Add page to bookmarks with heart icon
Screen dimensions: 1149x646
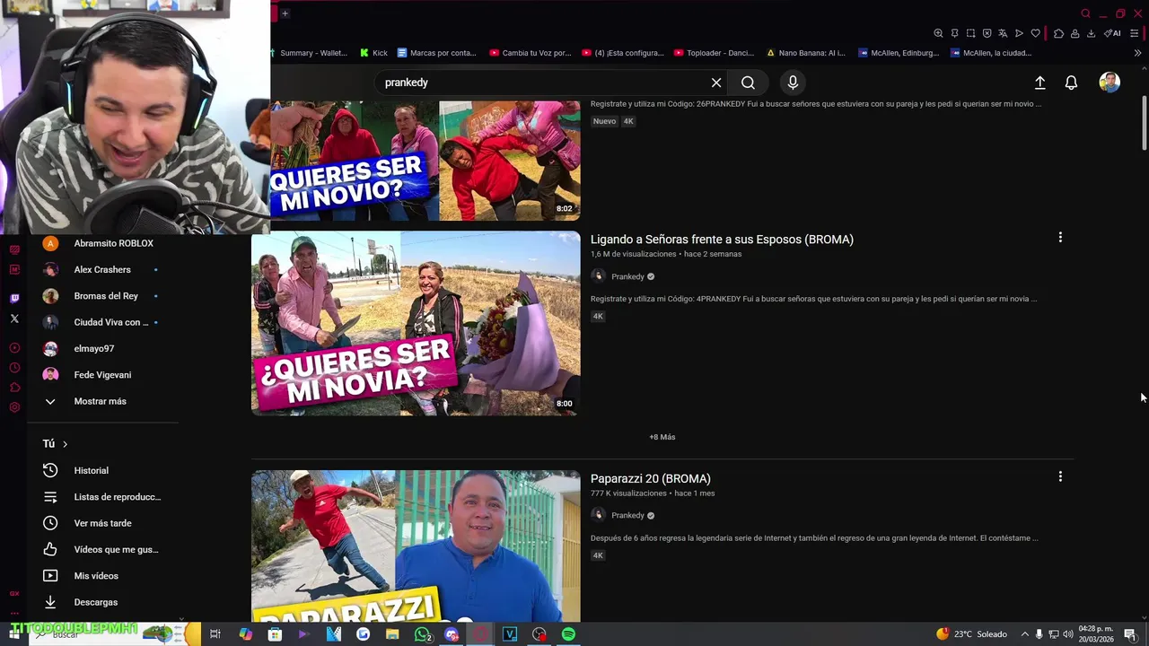click(x=1035, y=33)
